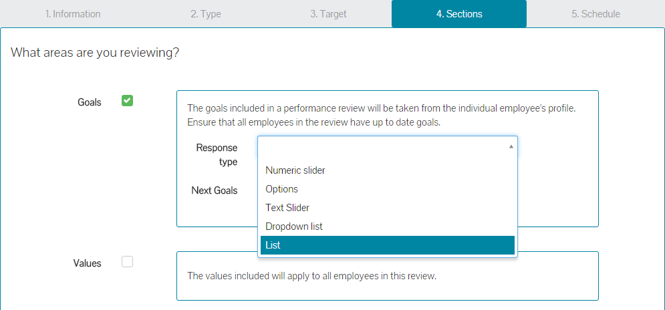
Task: Choose the Dropdown list option
Action: [294, 226]
